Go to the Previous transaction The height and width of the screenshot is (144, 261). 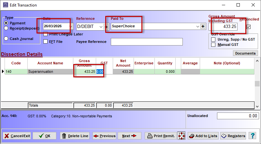pyautogui.click(x=104, y=136)
